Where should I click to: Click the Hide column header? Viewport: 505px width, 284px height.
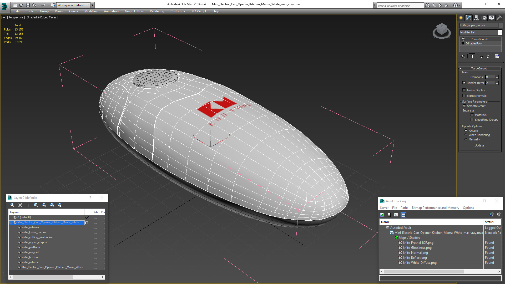(95, 212)
